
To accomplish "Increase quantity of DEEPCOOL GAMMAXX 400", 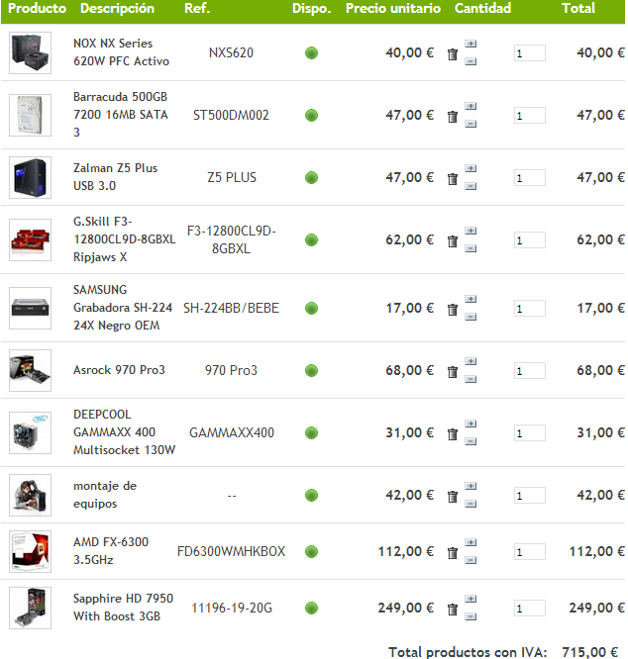I will click(x=471, y=424).
